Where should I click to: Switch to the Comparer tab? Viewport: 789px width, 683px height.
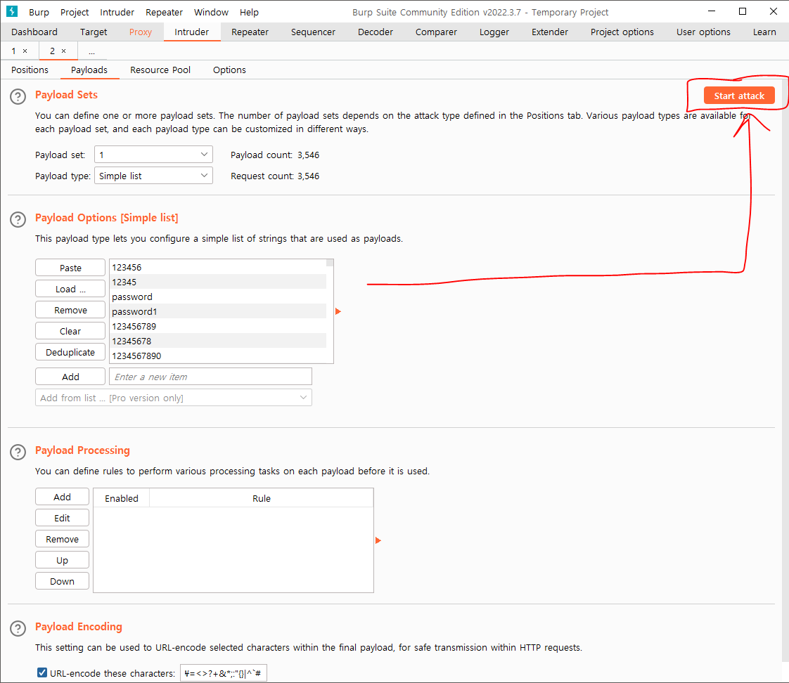(436, 32)
